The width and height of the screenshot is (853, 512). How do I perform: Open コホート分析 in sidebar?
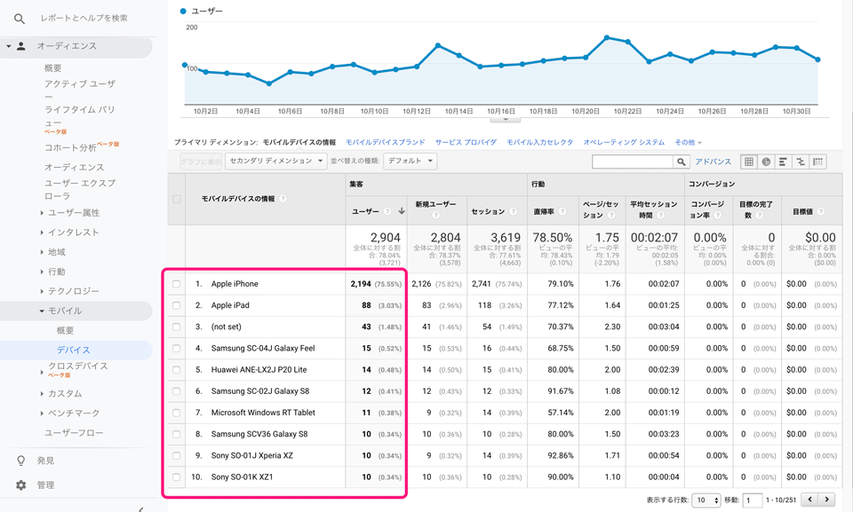71,148
